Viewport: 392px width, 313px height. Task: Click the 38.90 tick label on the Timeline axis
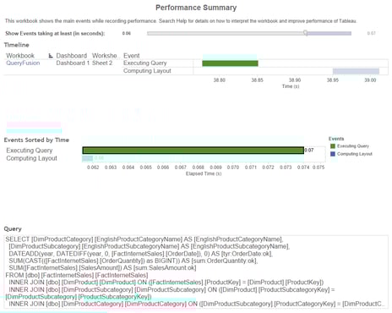[295, 80]
